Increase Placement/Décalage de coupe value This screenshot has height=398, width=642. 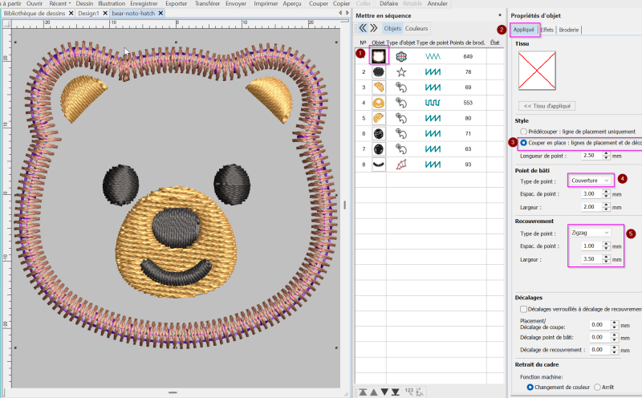click(614, 323)
